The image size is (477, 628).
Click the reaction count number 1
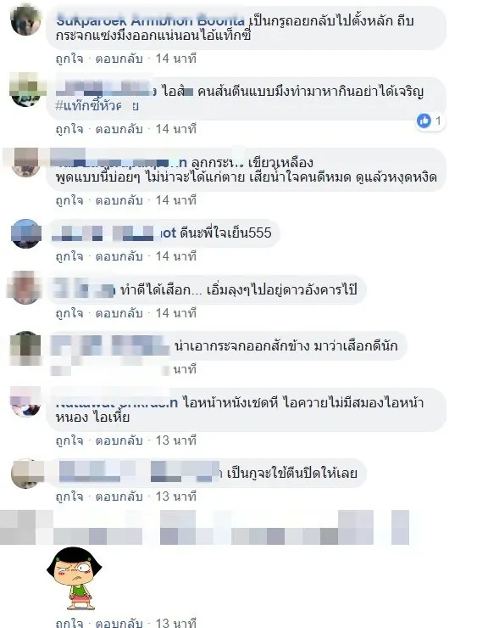click(438, 121)
